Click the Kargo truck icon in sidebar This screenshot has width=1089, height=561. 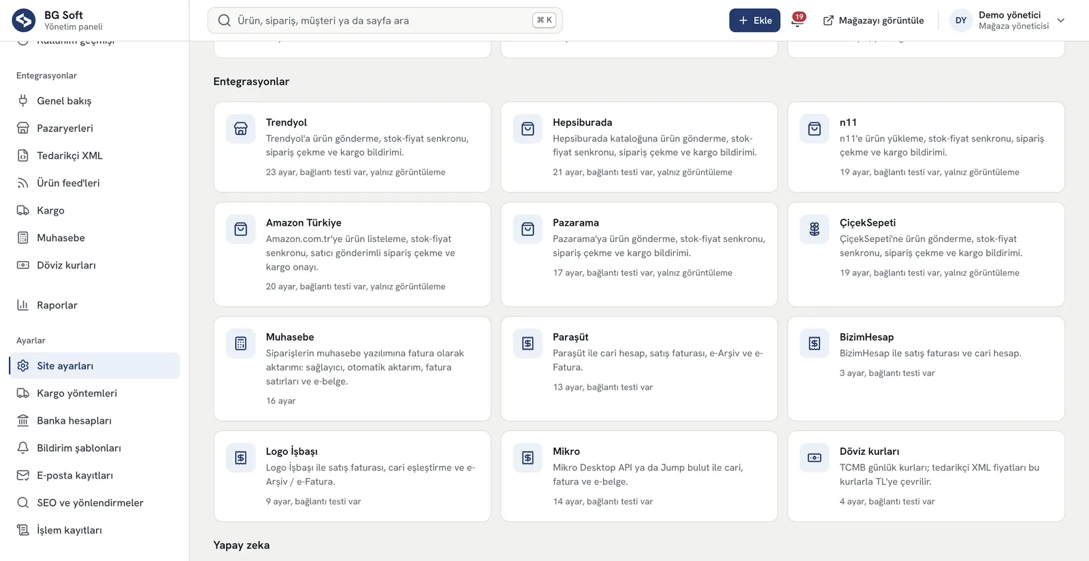(23, 210)
